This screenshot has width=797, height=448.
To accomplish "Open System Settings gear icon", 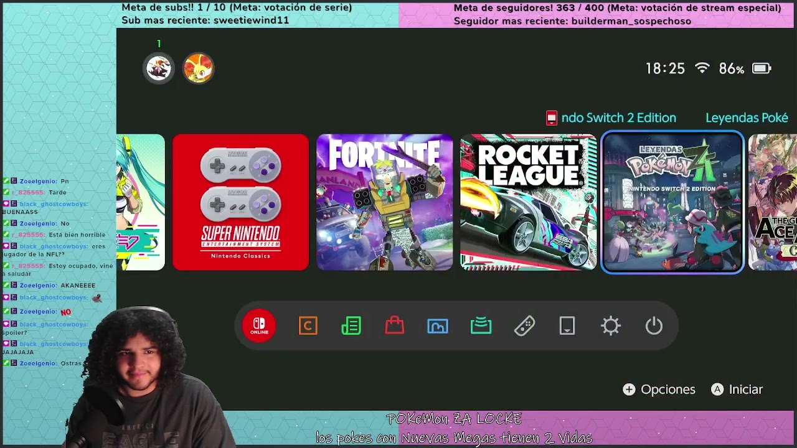I will [x=611, y=325].
